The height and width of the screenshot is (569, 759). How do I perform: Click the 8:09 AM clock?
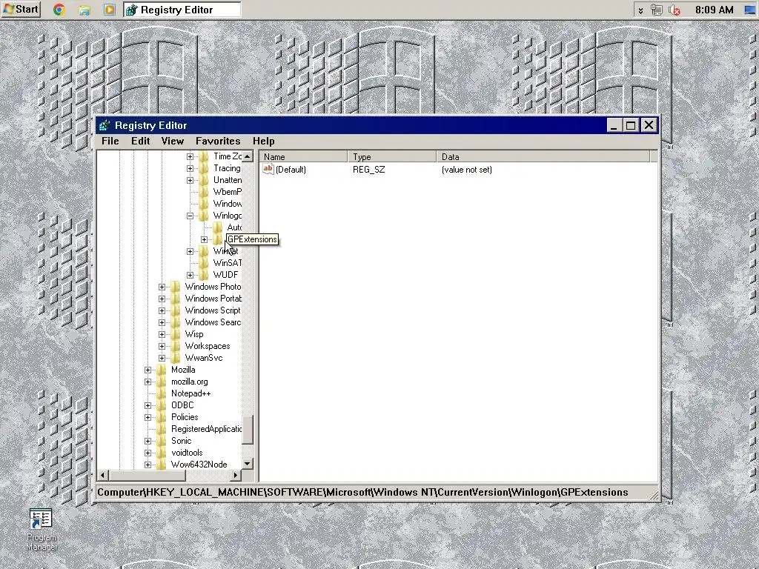(x=714, y=10)
